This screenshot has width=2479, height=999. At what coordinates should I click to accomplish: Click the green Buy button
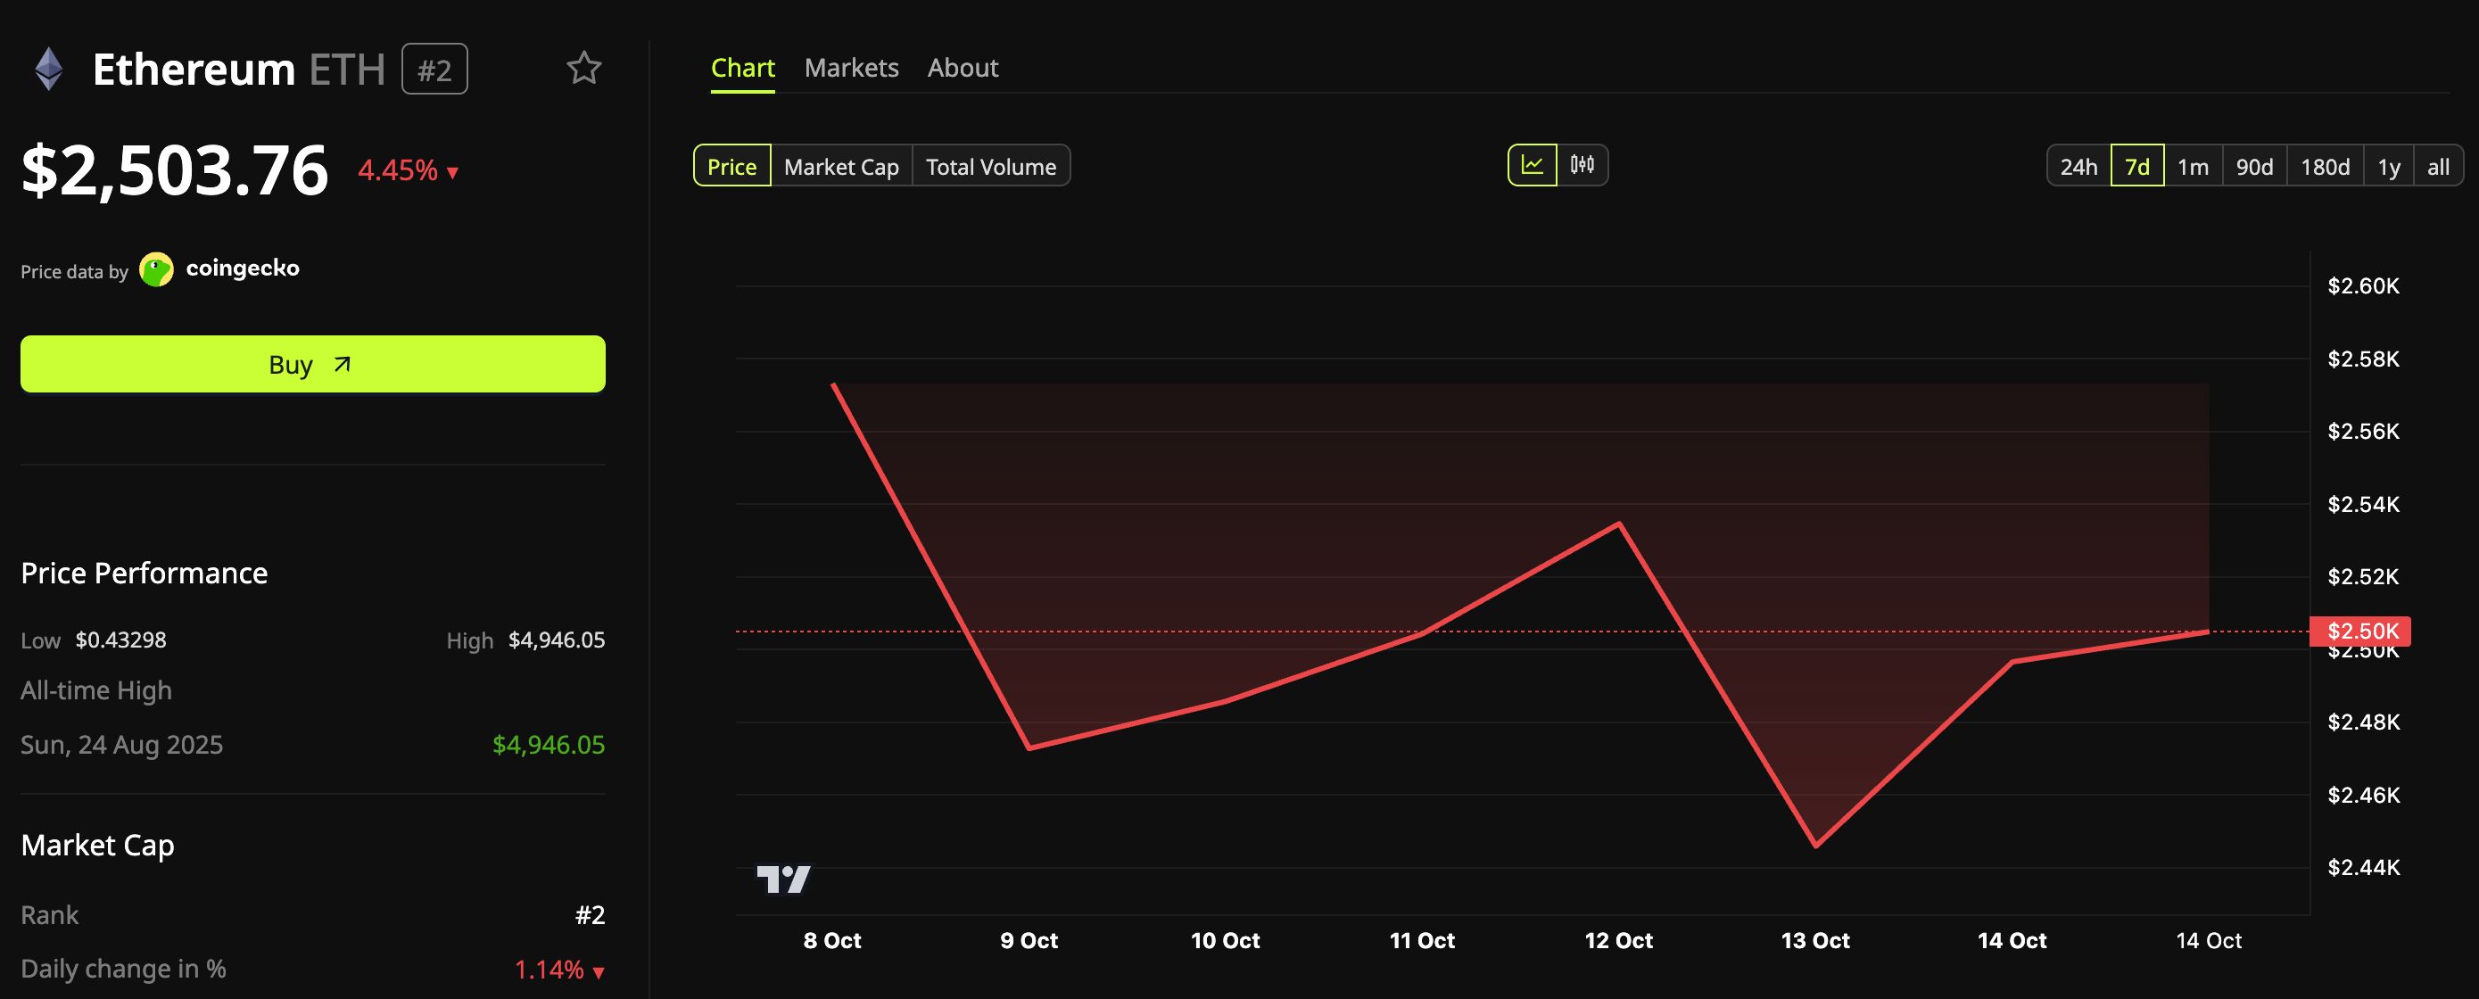coord(313,364)
